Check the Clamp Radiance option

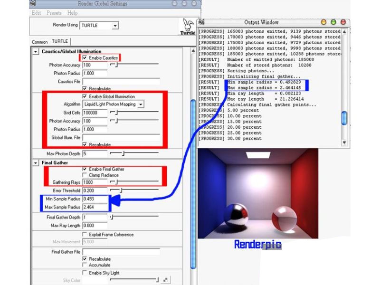pos(85,175)
